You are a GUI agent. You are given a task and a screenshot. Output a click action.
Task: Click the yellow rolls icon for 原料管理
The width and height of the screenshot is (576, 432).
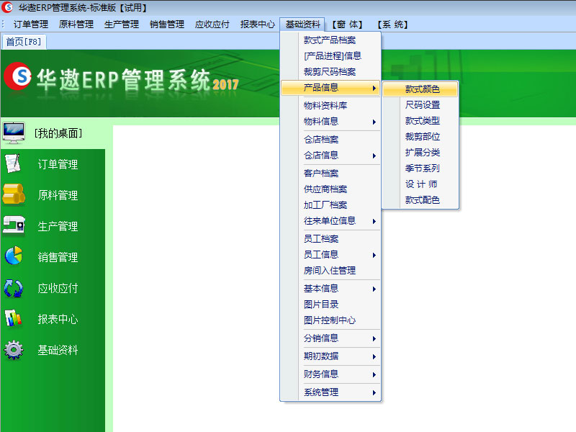coord(14,194)
